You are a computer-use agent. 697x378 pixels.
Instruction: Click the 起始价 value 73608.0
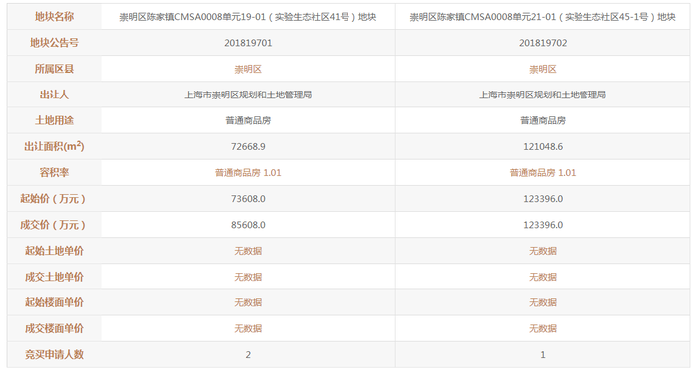pos(248,199)
